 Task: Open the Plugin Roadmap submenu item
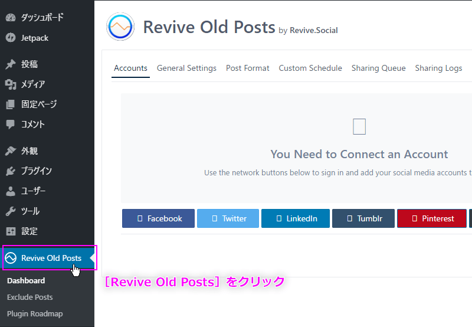(x=35, y=314)
